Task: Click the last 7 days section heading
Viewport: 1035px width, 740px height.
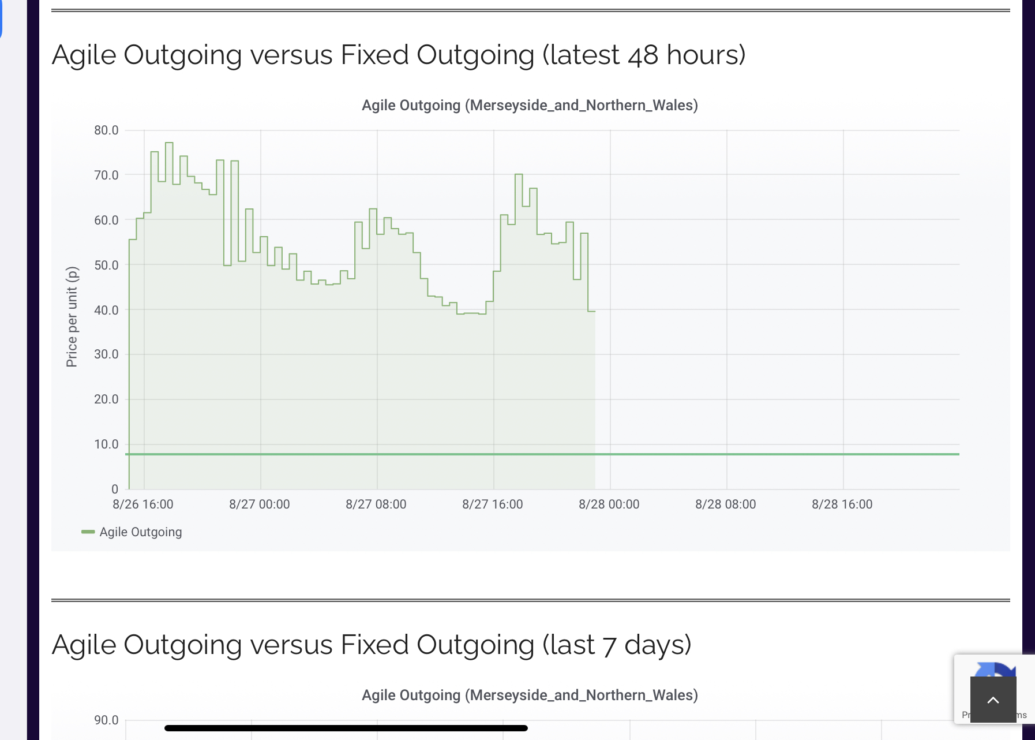Action: 372,645
